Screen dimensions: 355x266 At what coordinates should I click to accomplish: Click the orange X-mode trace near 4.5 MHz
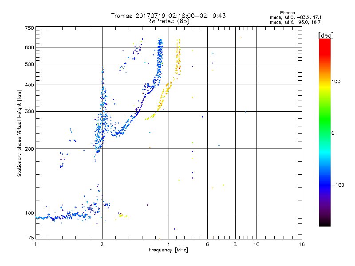point(178,59)
